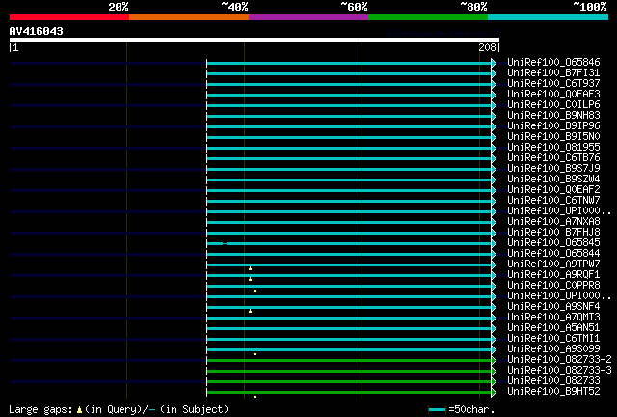
Task: Click the yellow gap marker under UniRef100_B9HT52 bar
Action: click(x=255, y=396)
